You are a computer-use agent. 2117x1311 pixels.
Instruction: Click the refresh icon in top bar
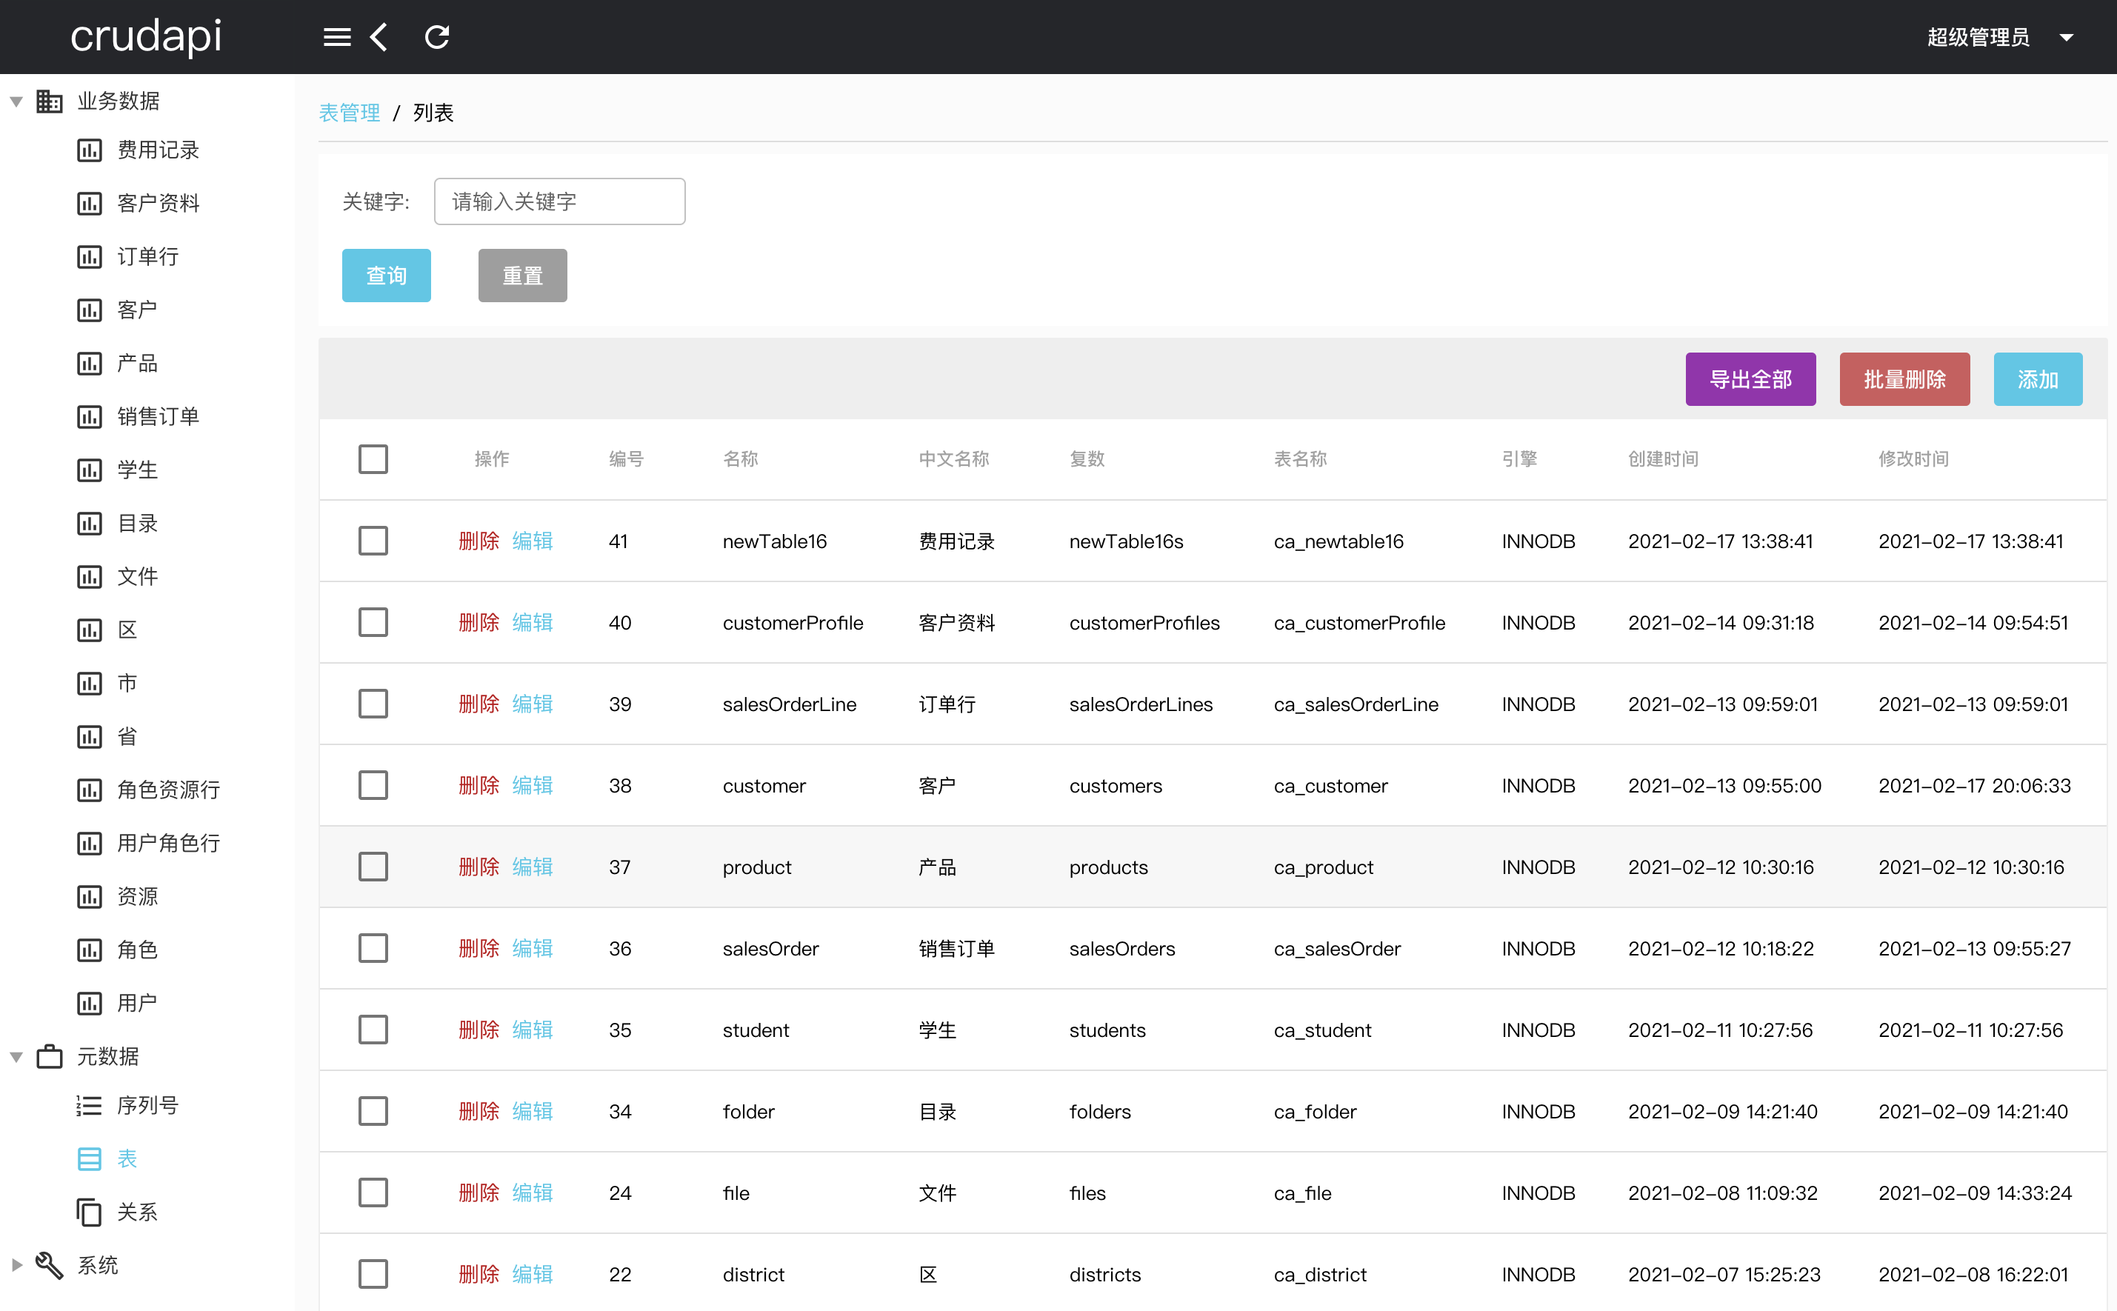[x=437, y=37]
